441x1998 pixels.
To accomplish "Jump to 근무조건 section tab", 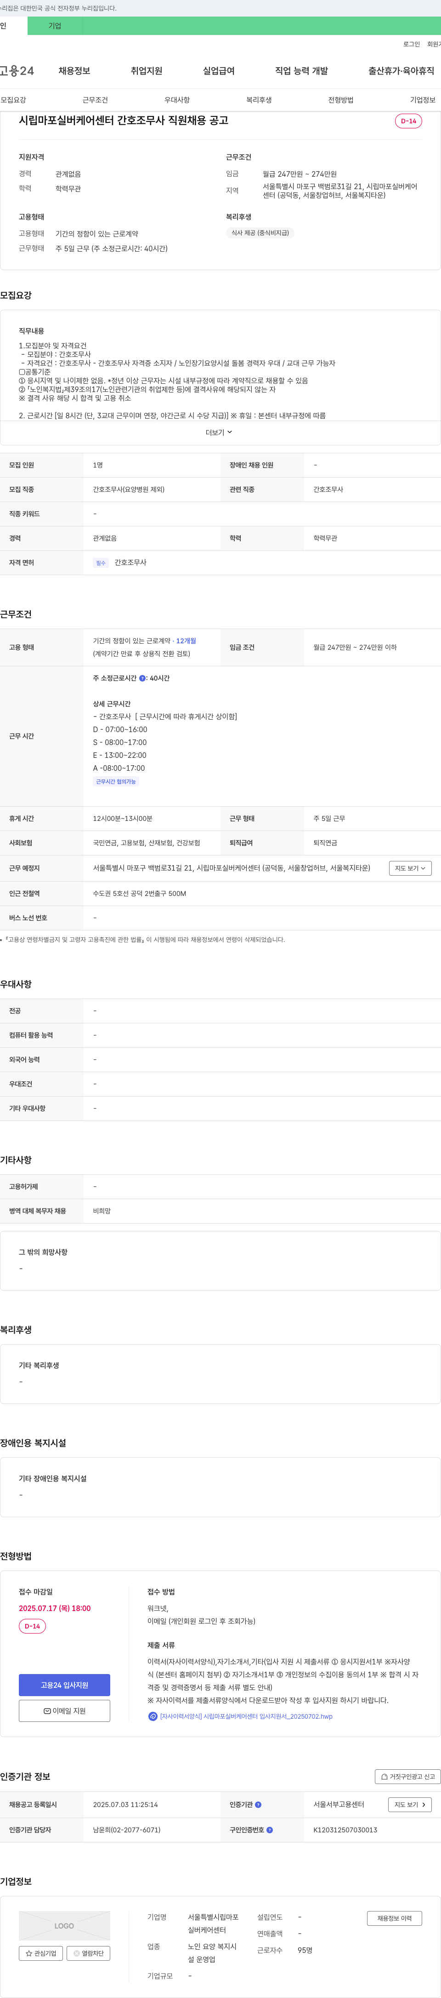I will 95,100.
